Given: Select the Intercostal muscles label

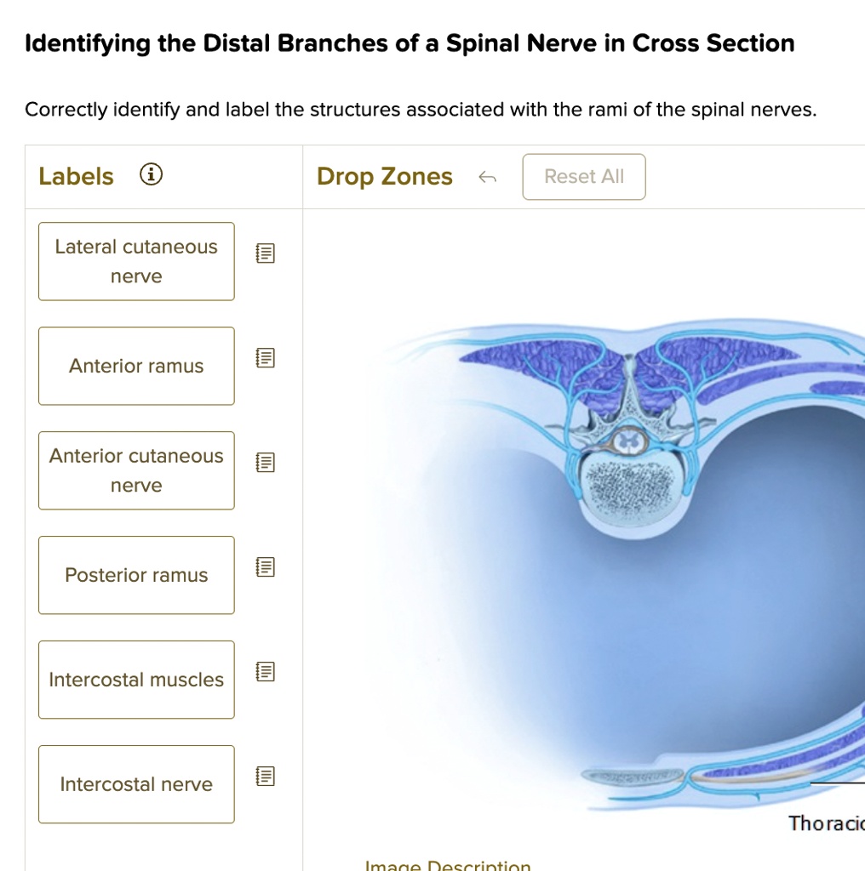Looking at the screenshot, I should (136, 680).
